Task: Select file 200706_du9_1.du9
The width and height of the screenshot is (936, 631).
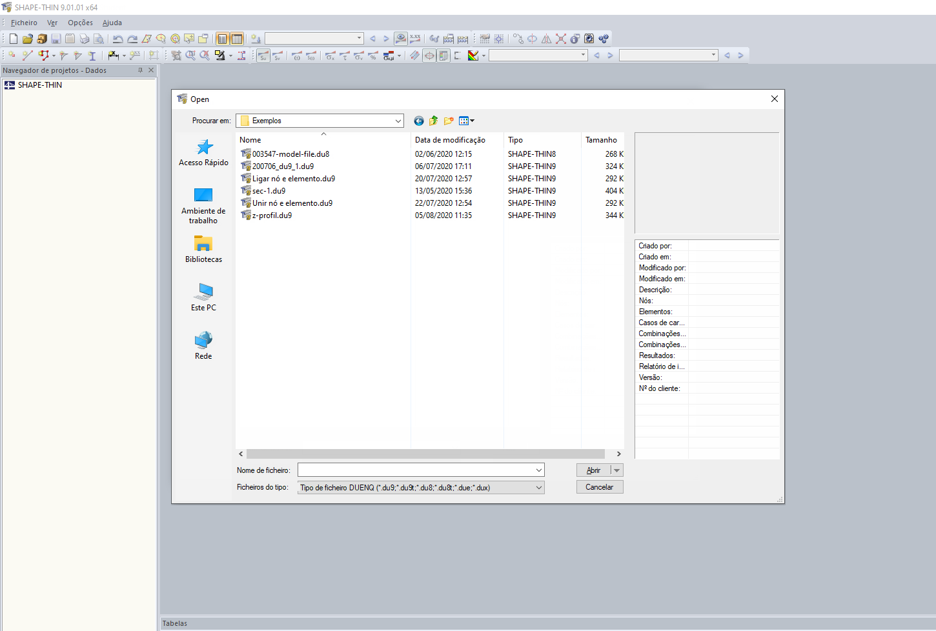Action: point(277,166)
